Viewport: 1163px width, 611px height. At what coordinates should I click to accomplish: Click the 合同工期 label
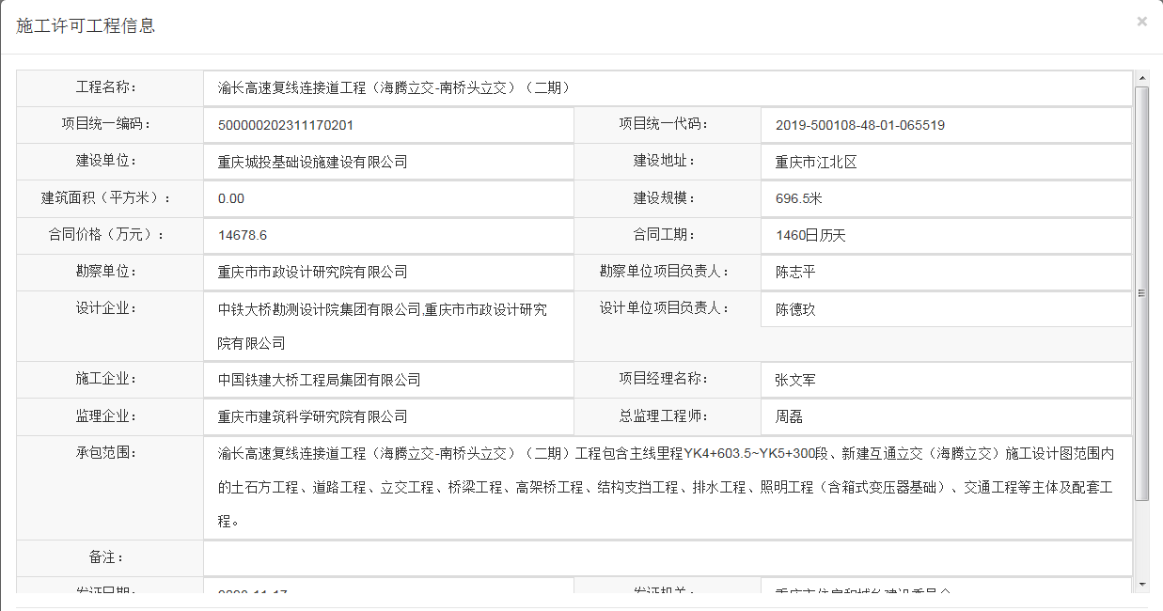(664, 234)
